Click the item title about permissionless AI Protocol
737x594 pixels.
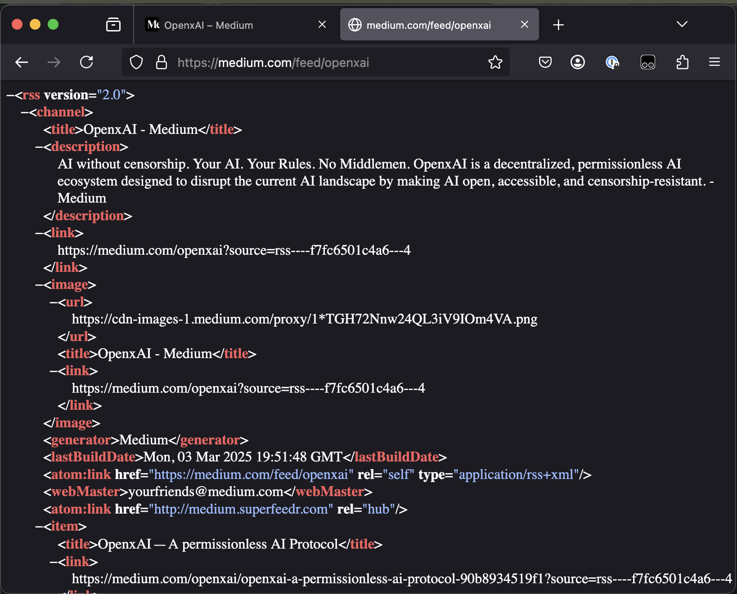click(218, 544)
